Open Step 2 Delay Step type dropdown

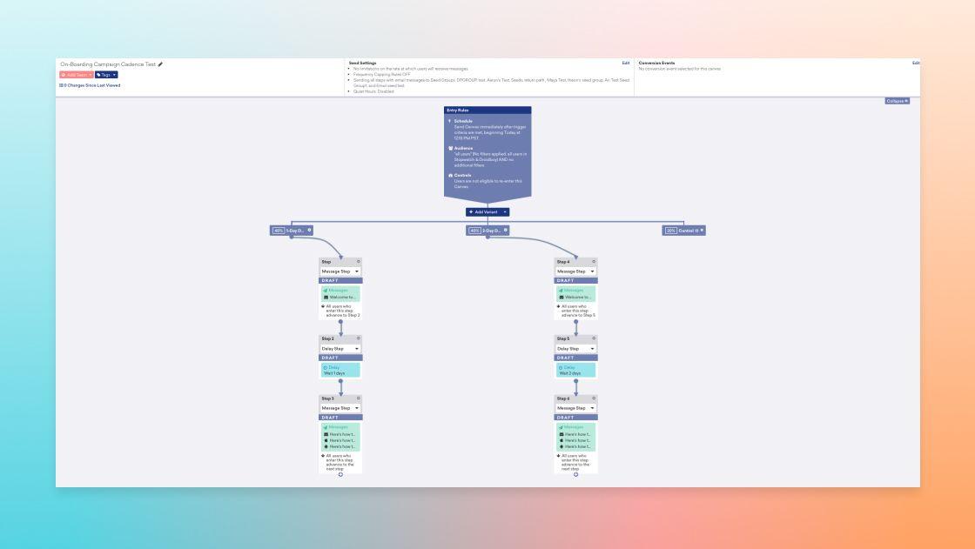tap(340, 348)
